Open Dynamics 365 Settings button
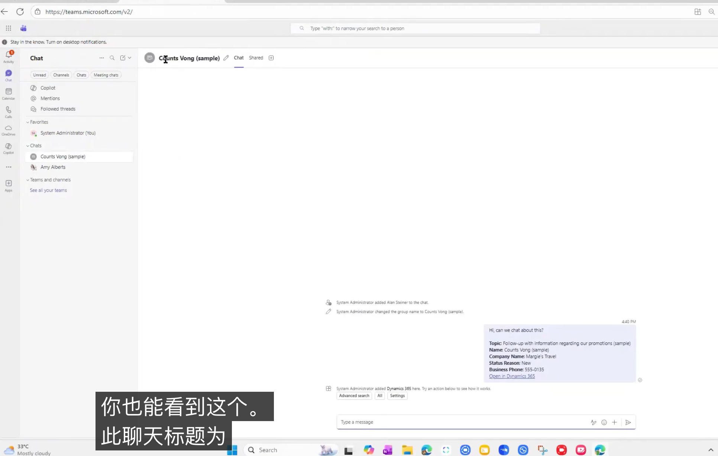 point(397,396)
